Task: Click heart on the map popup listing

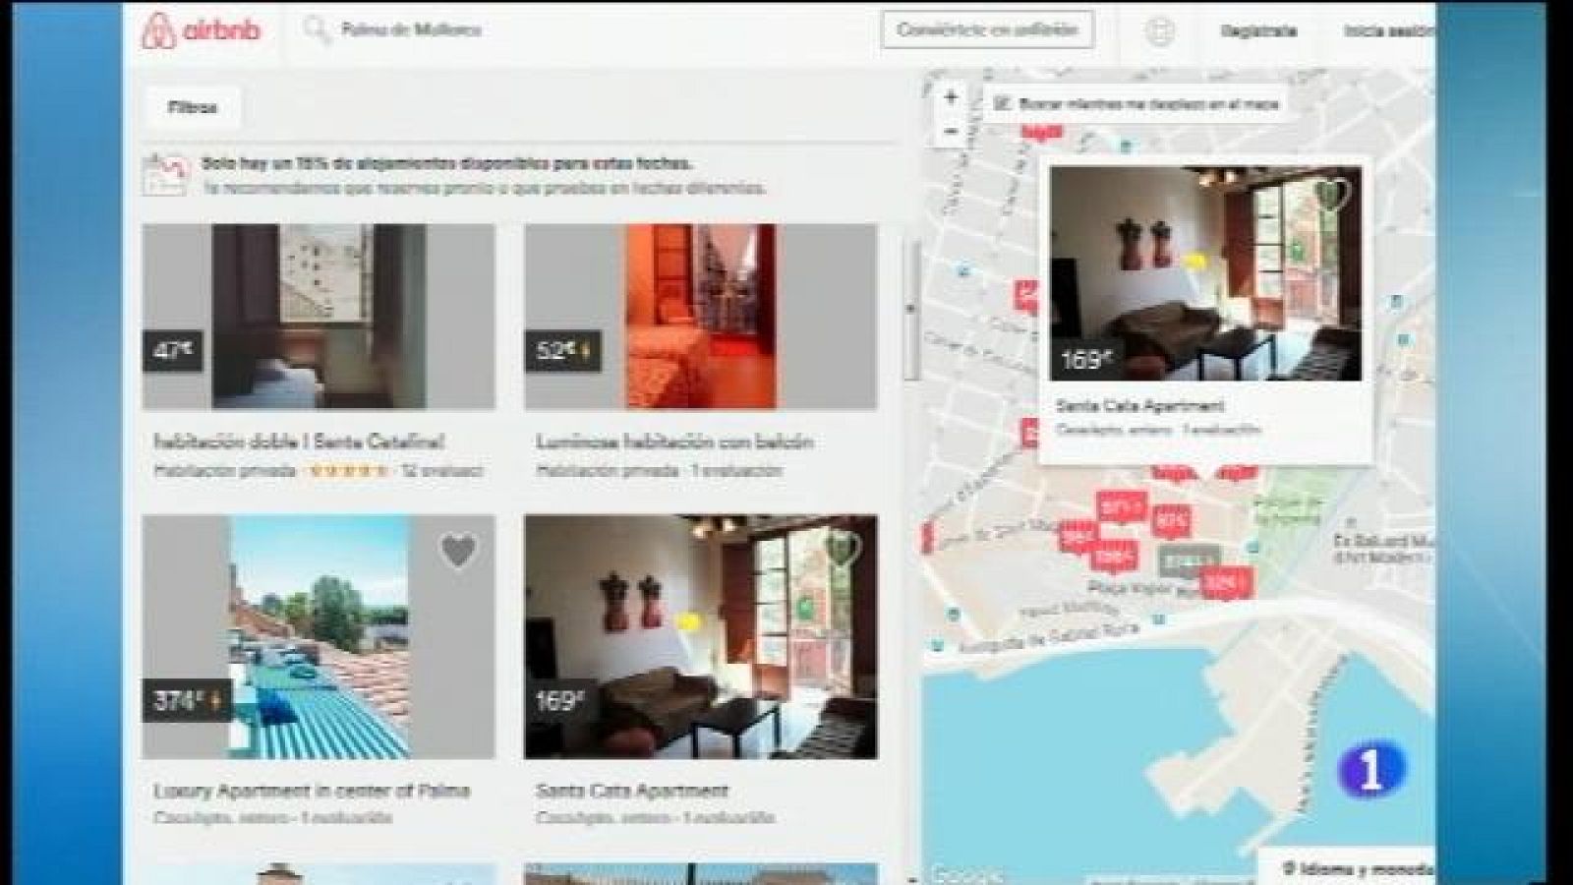Action: point(1334,193)
